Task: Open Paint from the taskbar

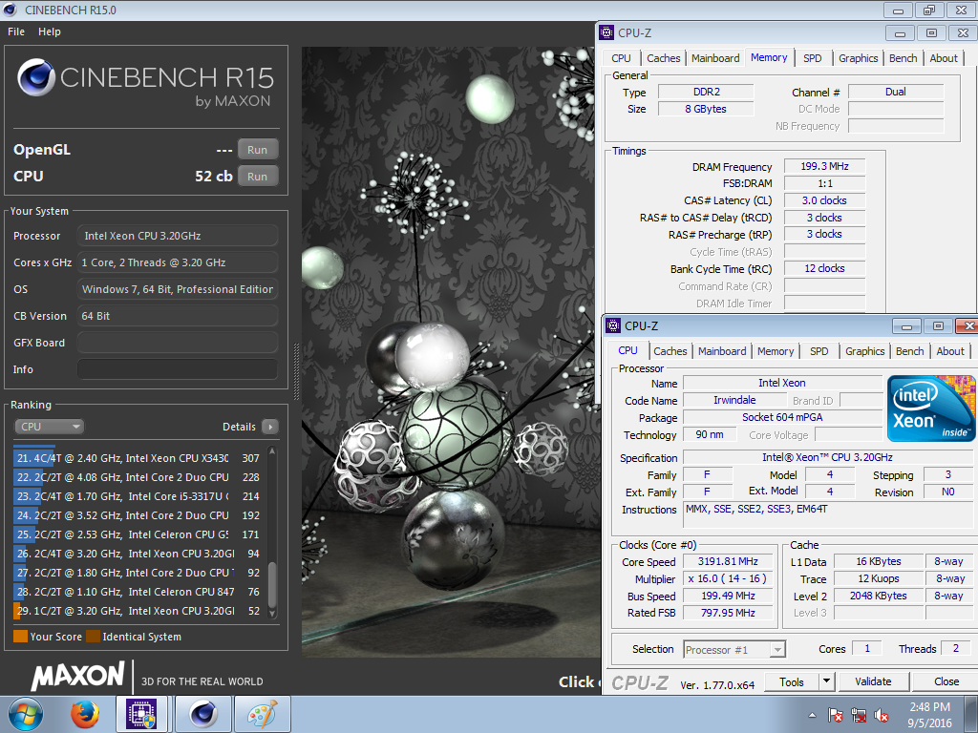Action: coord(262,714)
